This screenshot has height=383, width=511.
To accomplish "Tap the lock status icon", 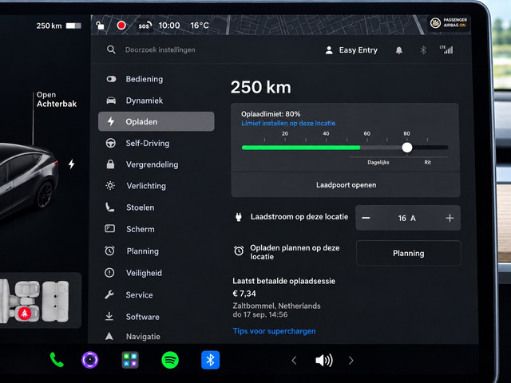I will click(101, 26).
